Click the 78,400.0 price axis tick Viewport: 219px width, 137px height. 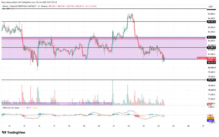212,85
